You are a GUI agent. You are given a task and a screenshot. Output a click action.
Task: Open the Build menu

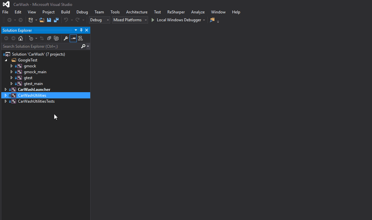pyautogui.click(x=65, y=12)
